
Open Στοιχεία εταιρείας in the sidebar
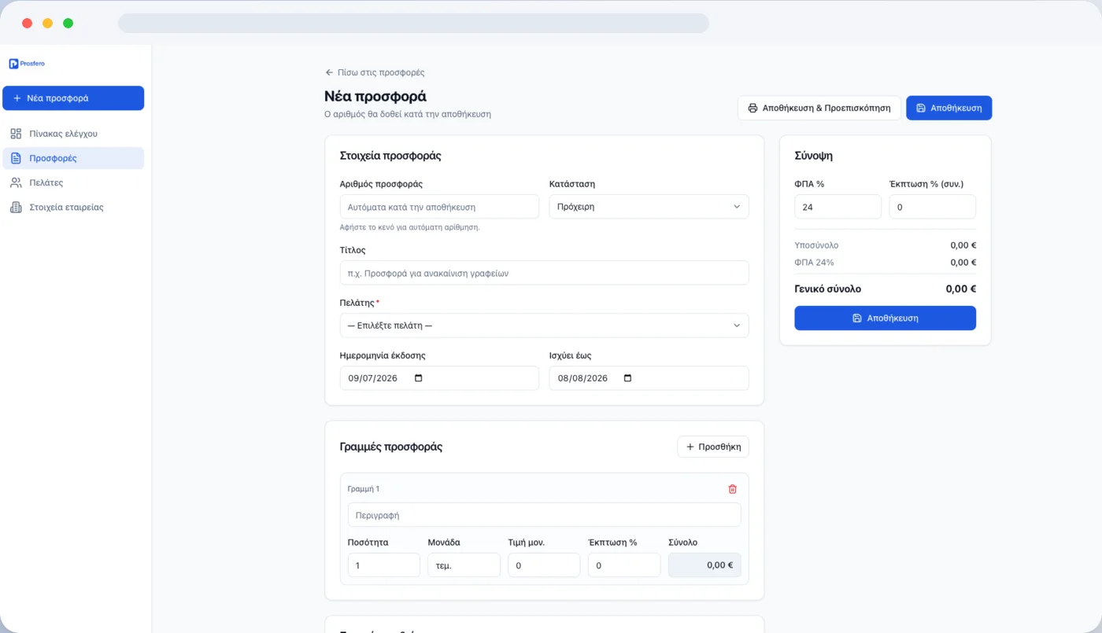pyautogui.click(x=73, y=208)
